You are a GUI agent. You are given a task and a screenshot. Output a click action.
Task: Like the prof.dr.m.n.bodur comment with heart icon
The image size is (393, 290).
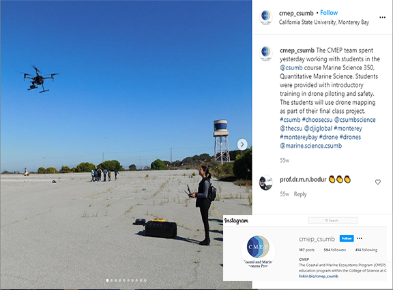pyautogui.click(x=378, y=182)
